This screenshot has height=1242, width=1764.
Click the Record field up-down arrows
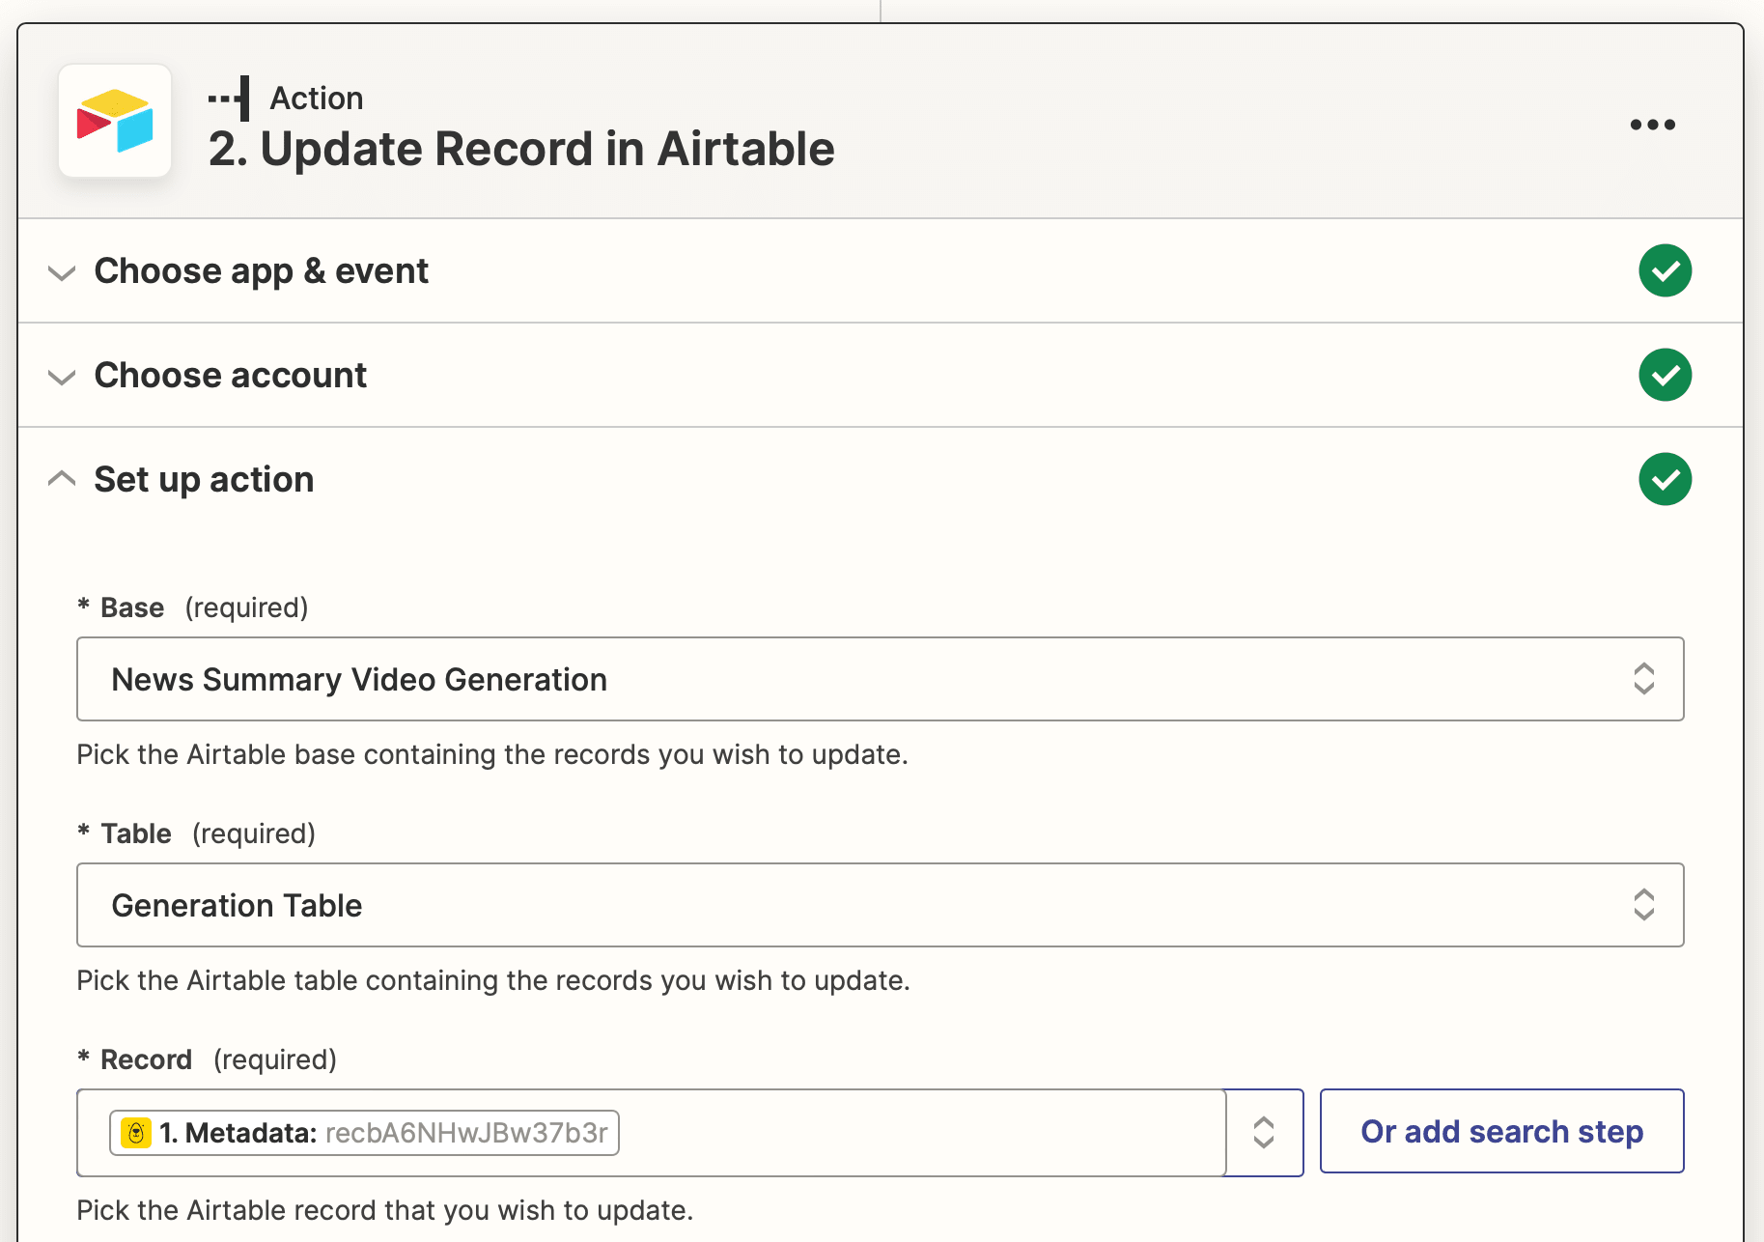(x=1263, y=1133)
